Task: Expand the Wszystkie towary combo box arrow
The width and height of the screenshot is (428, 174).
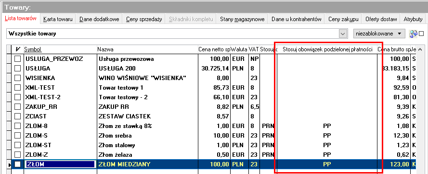Action: tap(342, 34)
